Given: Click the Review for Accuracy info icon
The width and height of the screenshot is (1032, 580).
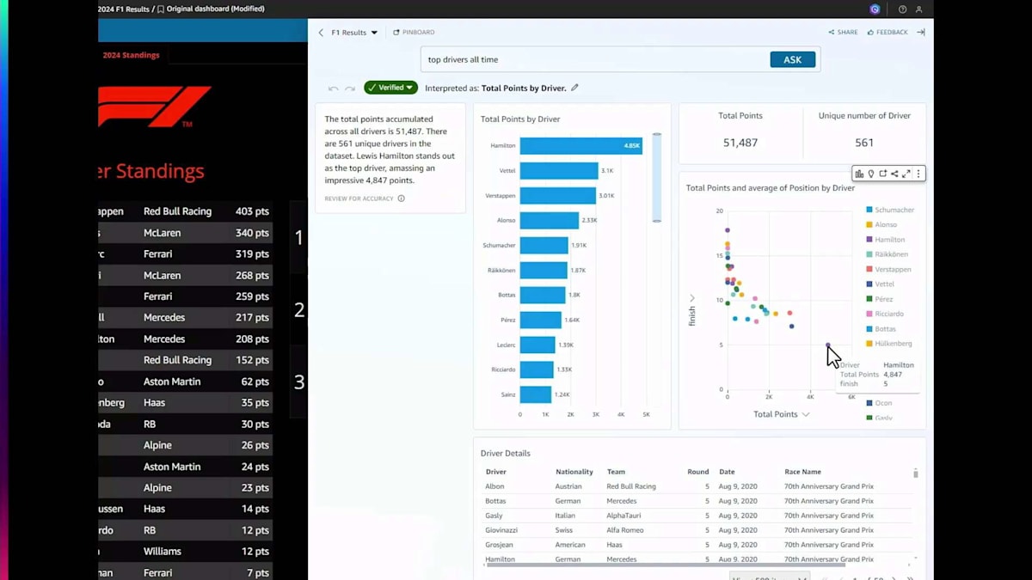Looking at the screenshot, I should click(401, 198).
